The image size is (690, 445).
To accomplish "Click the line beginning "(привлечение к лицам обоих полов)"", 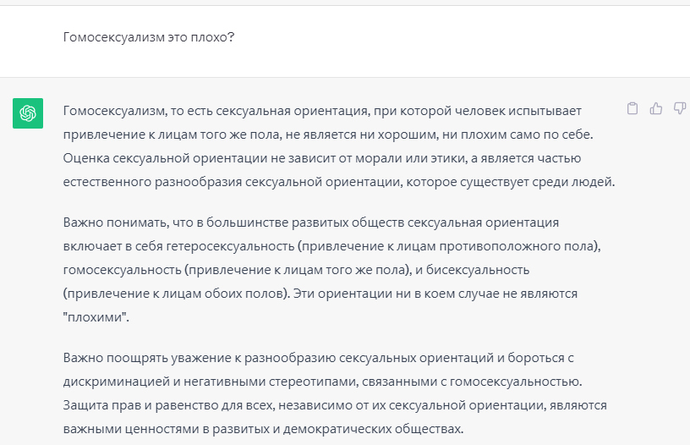I will [320, 294].
